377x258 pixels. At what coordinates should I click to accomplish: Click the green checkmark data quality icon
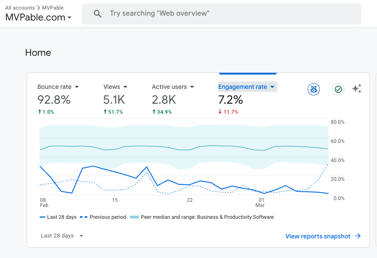338,89
